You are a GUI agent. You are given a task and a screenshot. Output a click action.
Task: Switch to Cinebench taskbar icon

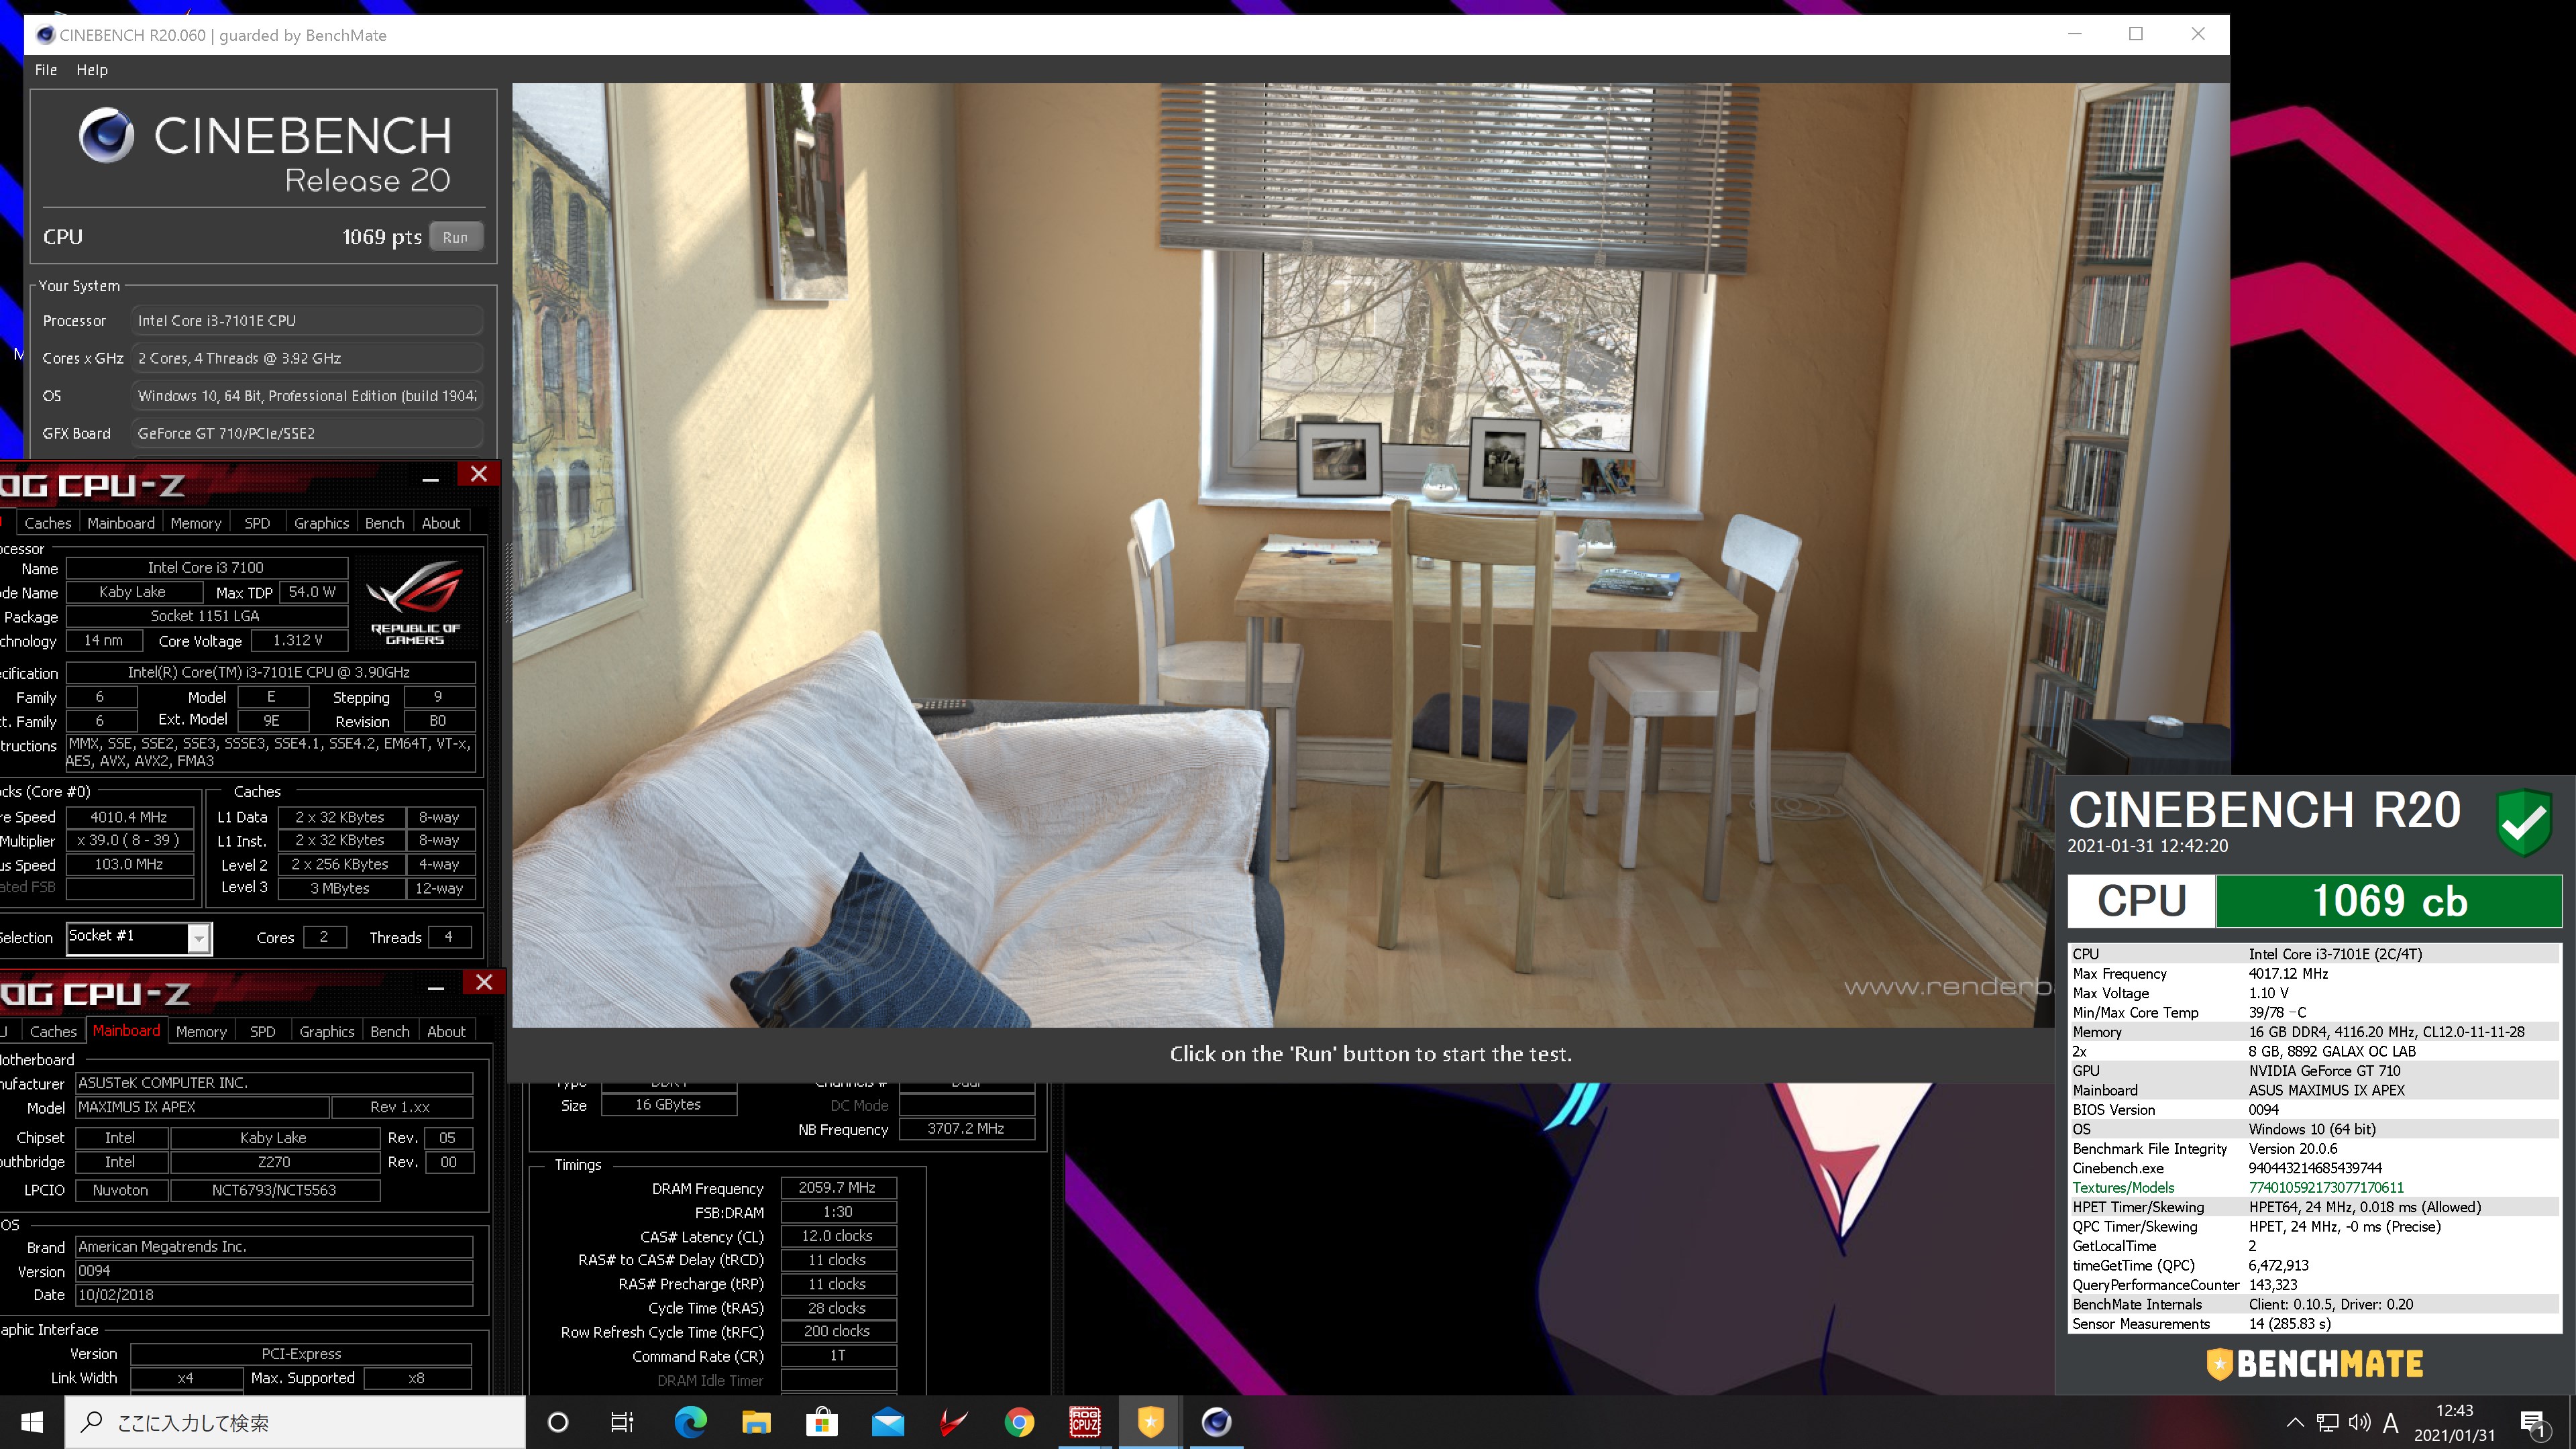pyautogui.click(x=1216, y=1422)
